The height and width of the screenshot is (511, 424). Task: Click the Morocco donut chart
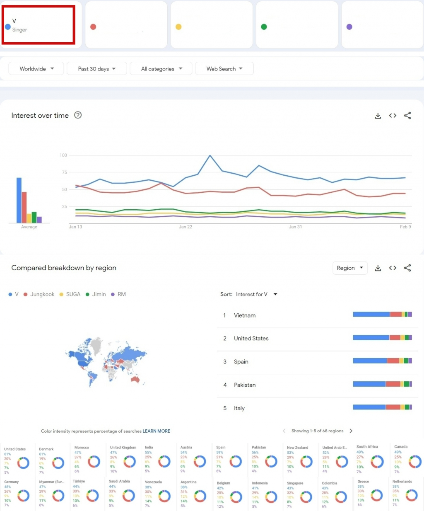click(x=94, y=461)
